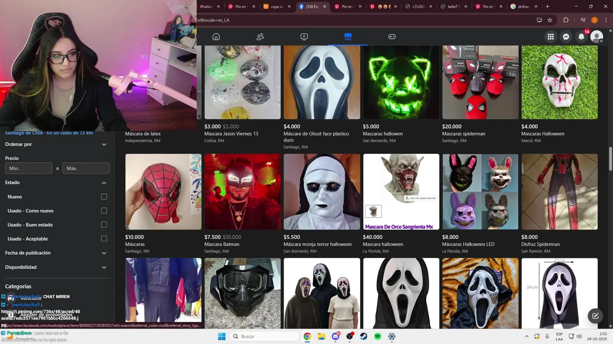Screen dimensions: 613x344
Task: Open the pink-splattered skull mask thumbnail
Action: coord(559,82)
